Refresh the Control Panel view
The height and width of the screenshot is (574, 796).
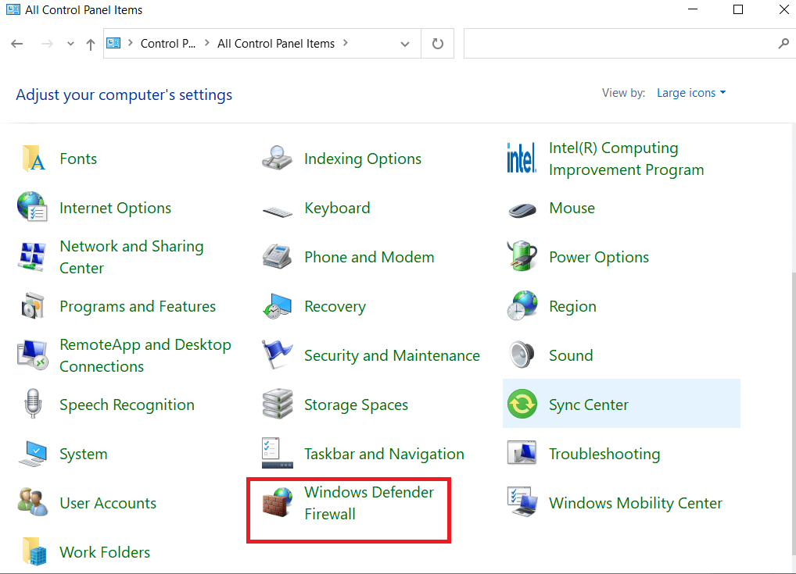[438, 44]
